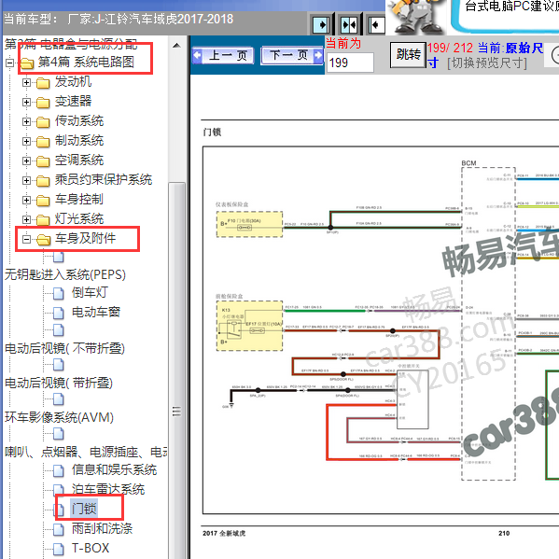Open the 雨刮和洗涤 document
The image size is (559, 559).
click(x=102, y=528)
